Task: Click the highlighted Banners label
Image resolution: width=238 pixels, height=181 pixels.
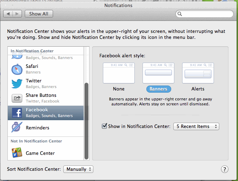Action: (x=159, y=89)
